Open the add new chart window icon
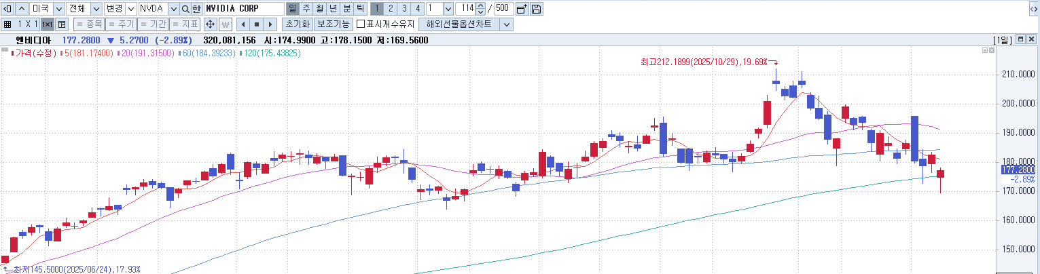The image size is (1040, 274). [522, 9]
